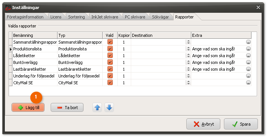Click the minus icon in Lådetiketter Extra column
The height and width of the screenshot is (138, 268).
coord(248,56)
